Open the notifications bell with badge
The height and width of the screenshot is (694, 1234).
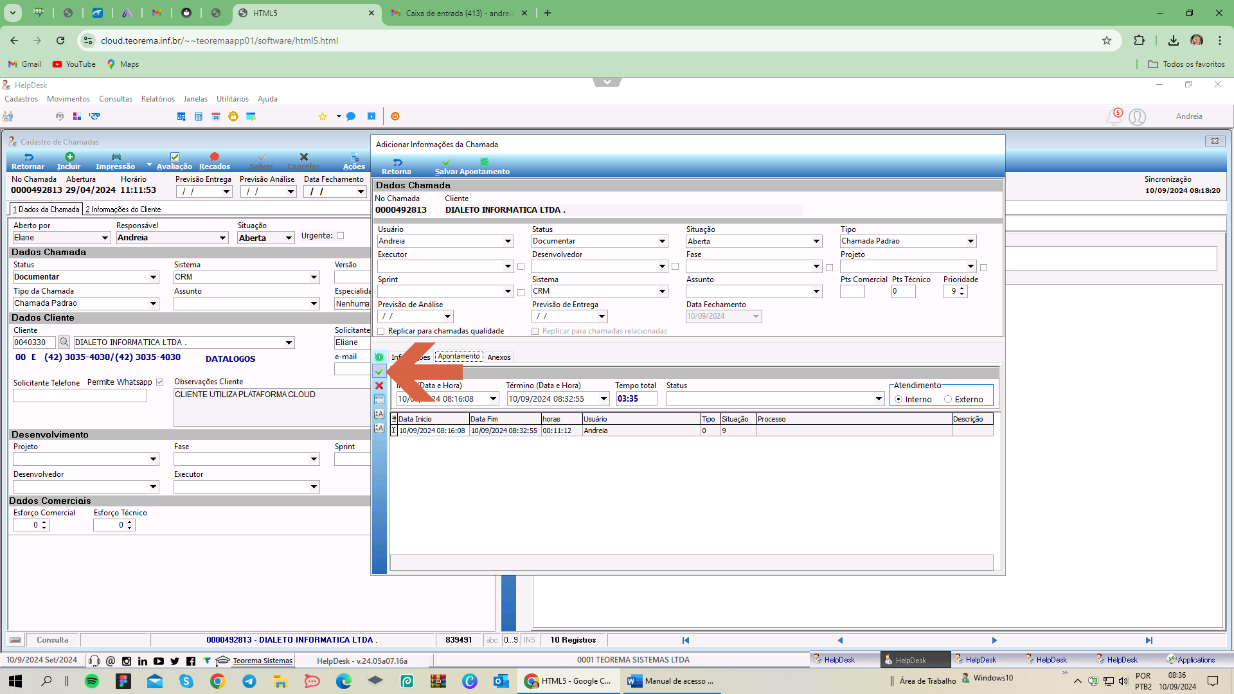[1114, 116]
